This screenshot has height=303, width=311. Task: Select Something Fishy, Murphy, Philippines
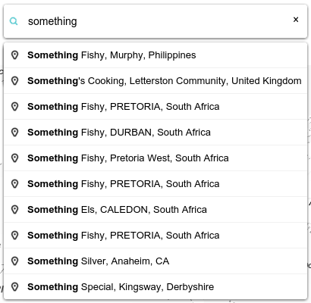(155, 55)
